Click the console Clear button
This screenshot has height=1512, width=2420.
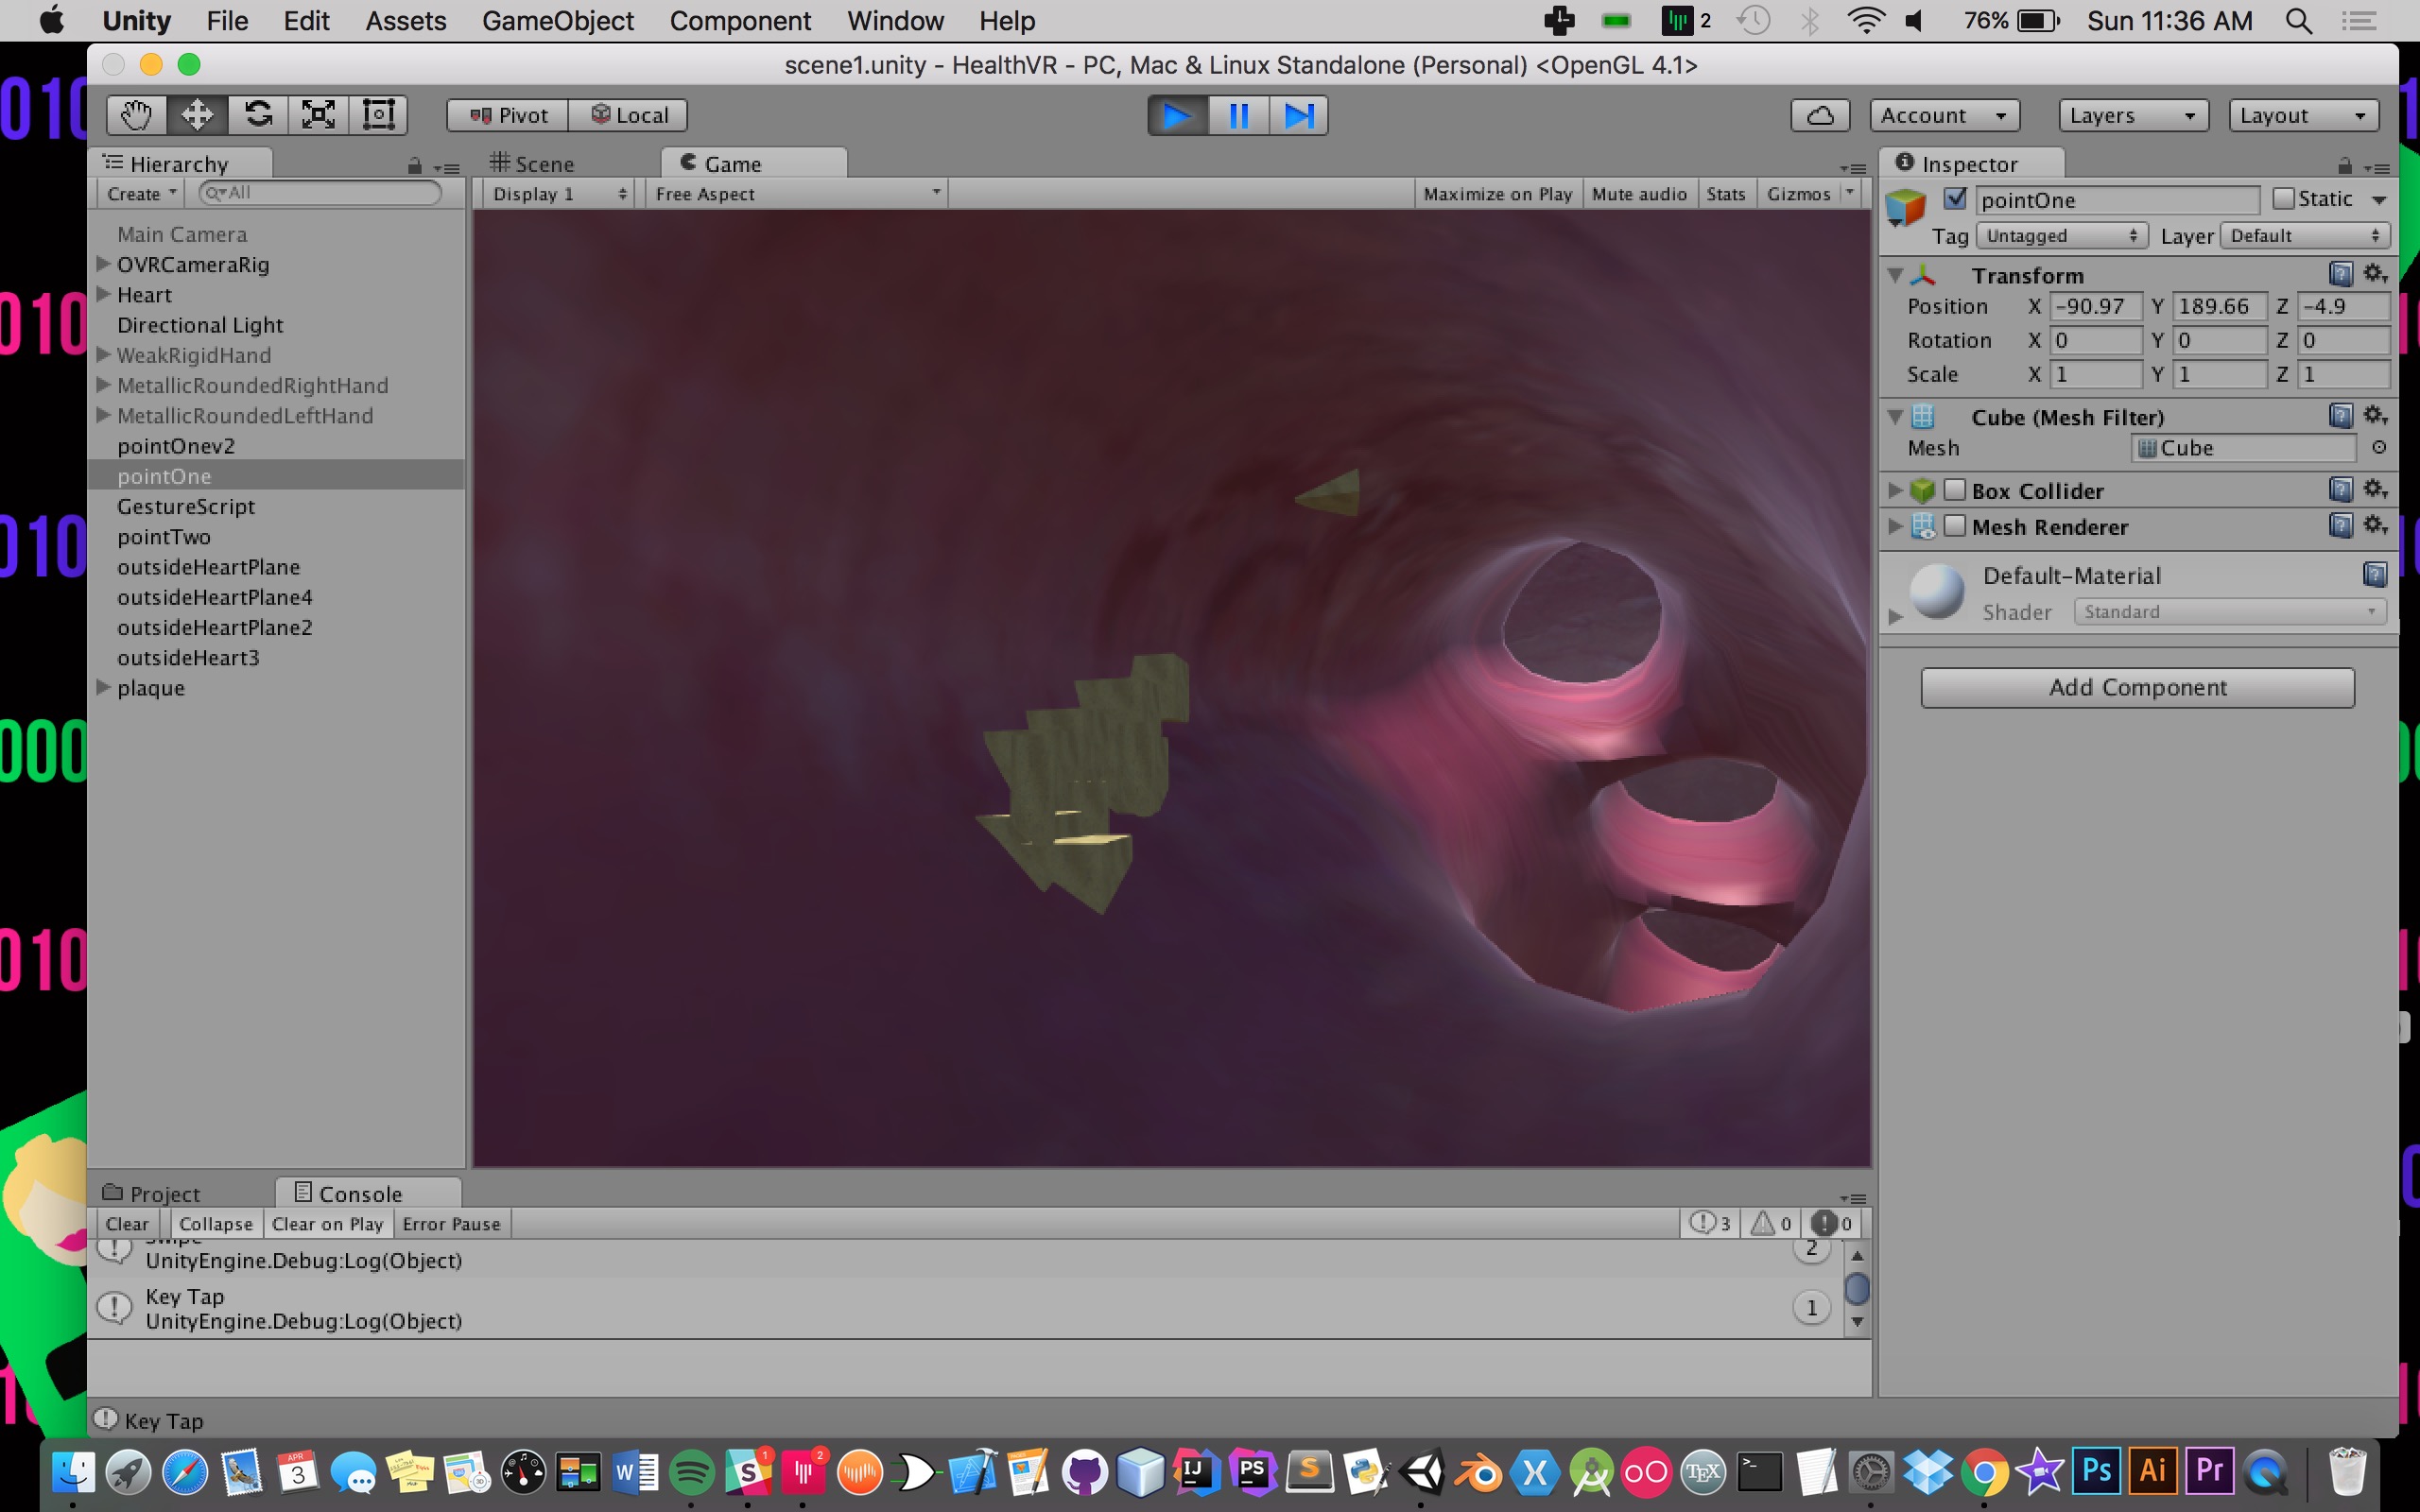[x=127, y=1223]
